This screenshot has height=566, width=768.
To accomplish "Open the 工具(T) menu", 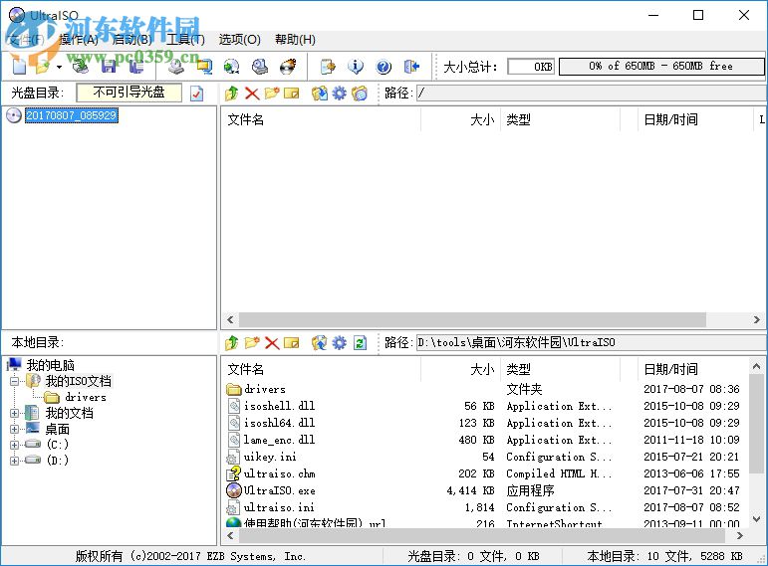I will point(185,39).
